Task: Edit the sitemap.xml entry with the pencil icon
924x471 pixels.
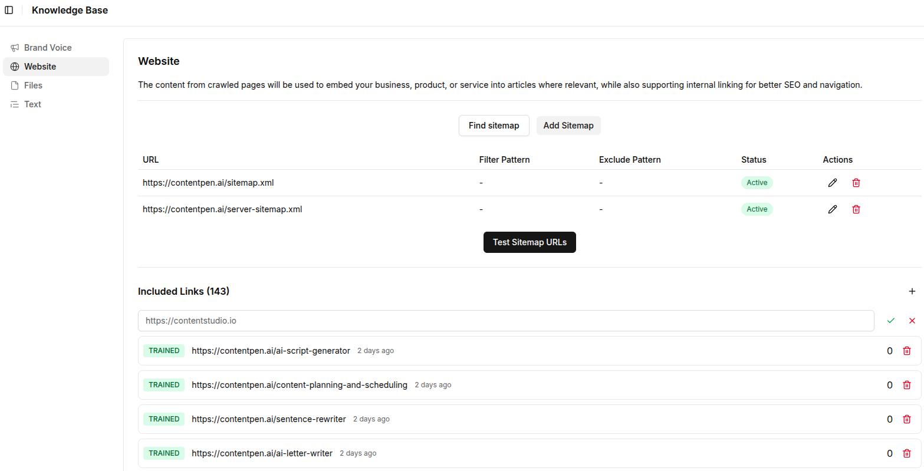Action: tap(832, 182)
